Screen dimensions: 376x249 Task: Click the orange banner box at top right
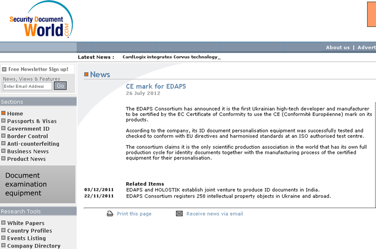(x=371, y=14)
